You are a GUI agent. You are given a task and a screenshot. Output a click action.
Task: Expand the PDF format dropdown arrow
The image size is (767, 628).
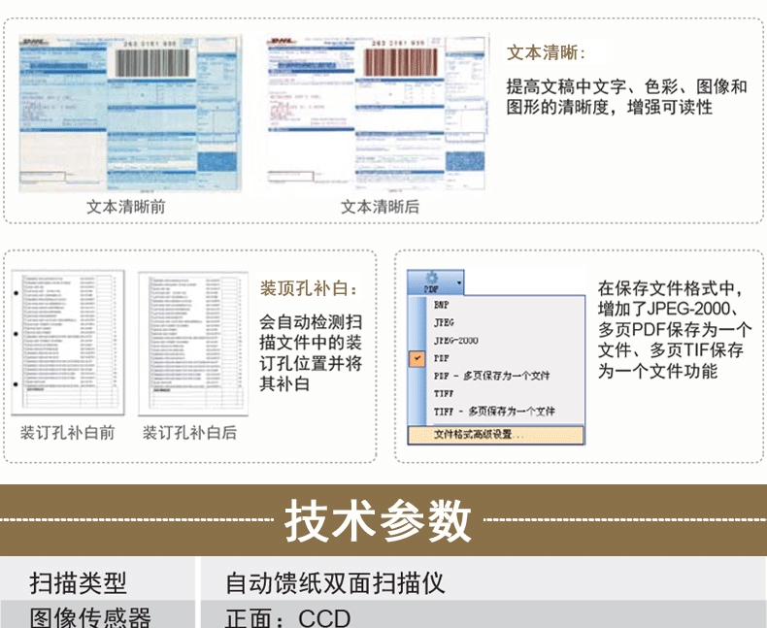(x=458, y=284)
